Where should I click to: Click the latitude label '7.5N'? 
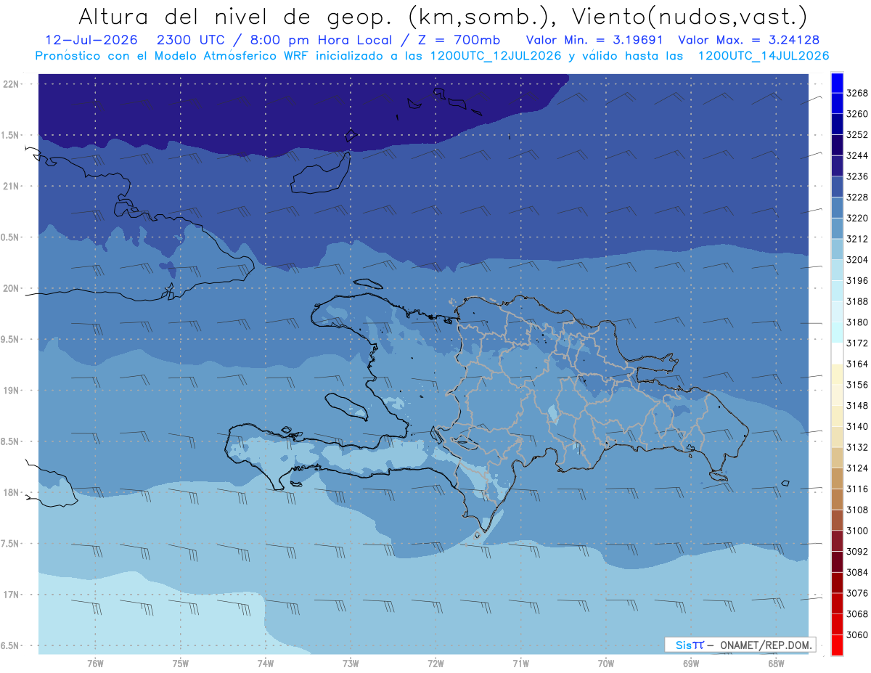point(11,544)
